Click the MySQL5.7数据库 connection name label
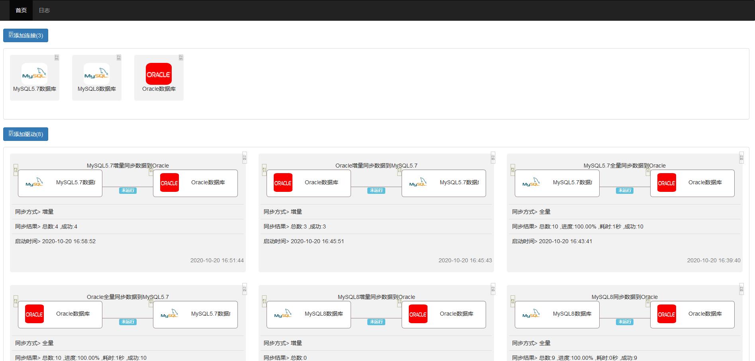This screenshot has width=755, height=361. [35, 89]
